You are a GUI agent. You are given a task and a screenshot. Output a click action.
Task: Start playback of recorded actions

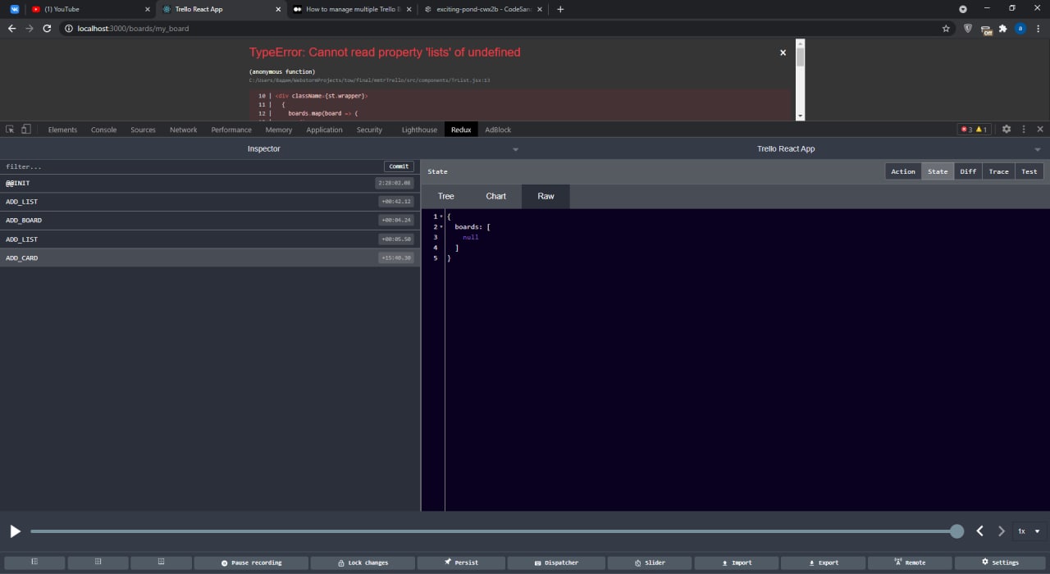(x=15, y=531)
